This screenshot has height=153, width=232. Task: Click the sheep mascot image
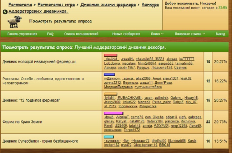15,21
